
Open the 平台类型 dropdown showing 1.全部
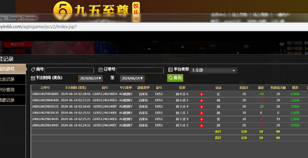coord(213,70)
